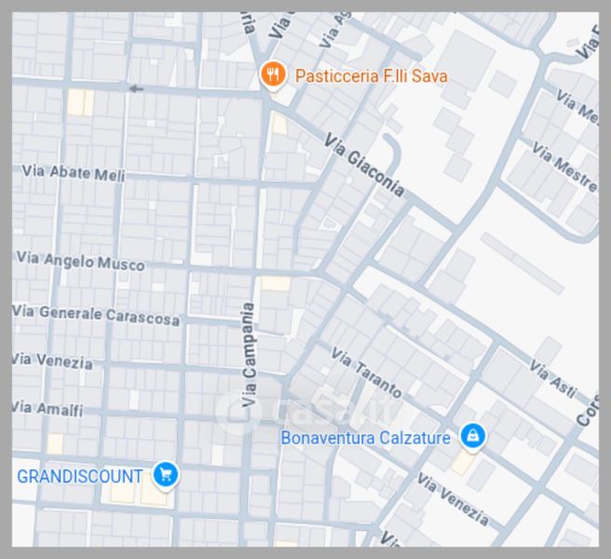This screenshot has height=559, width=611.
Task: Click the Via Amalfi street label
Action: (x=48, y=409)
